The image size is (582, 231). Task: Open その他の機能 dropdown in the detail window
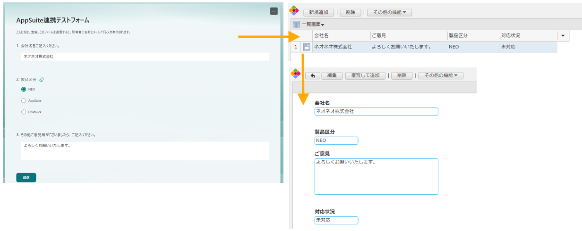(441, 75)
